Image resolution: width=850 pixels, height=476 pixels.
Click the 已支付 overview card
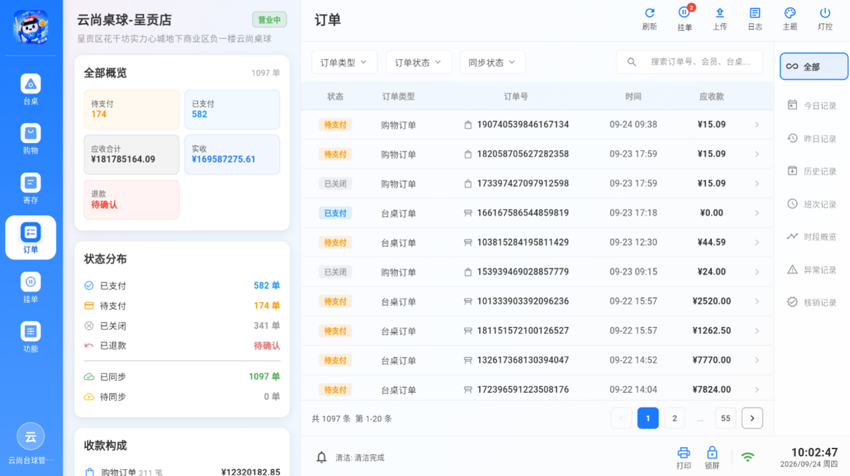[232, 109]
